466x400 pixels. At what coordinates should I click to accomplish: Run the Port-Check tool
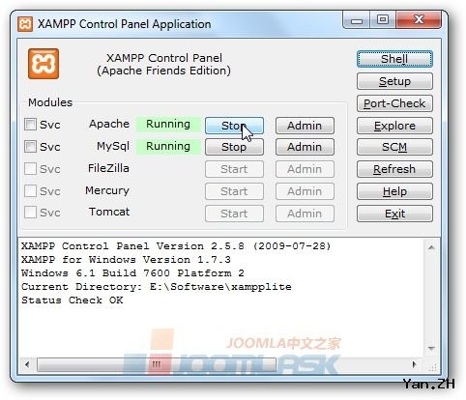[394, 103]
